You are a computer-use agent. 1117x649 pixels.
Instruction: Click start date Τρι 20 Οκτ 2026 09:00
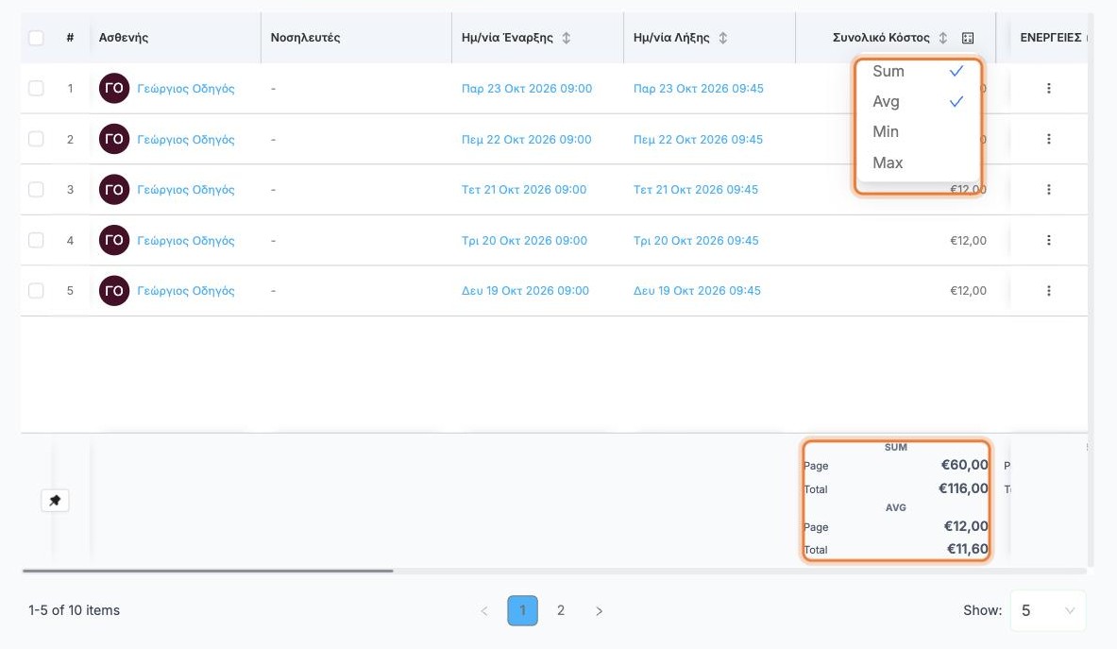pyautogui.click(x=524, y=240)
